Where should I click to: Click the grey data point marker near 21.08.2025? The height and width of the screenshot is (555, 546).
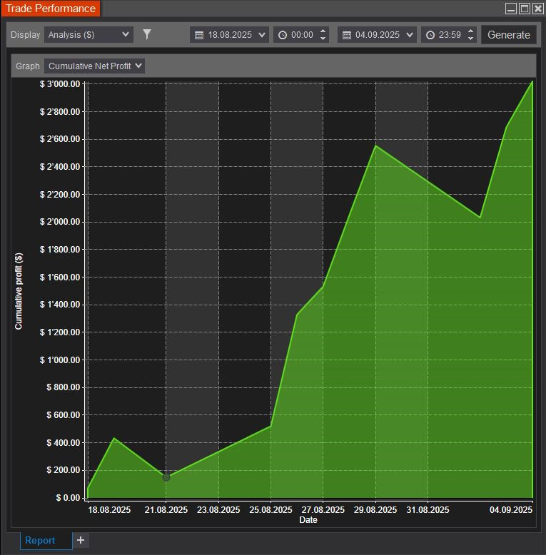click(x=166, y=477)
